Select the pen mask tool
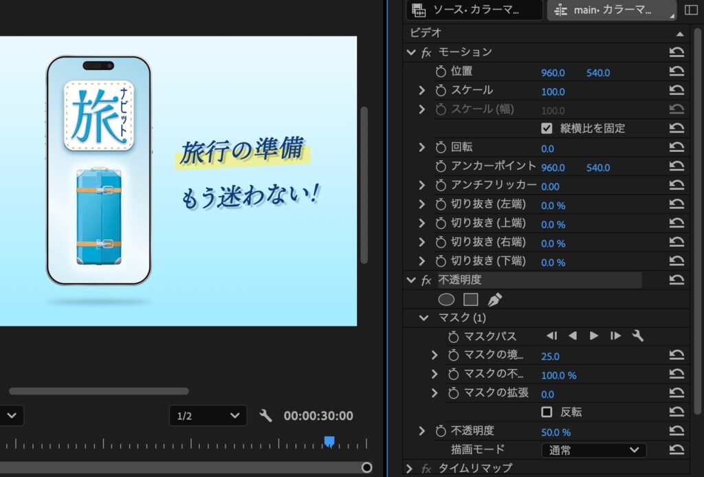 tap(494, 300)
